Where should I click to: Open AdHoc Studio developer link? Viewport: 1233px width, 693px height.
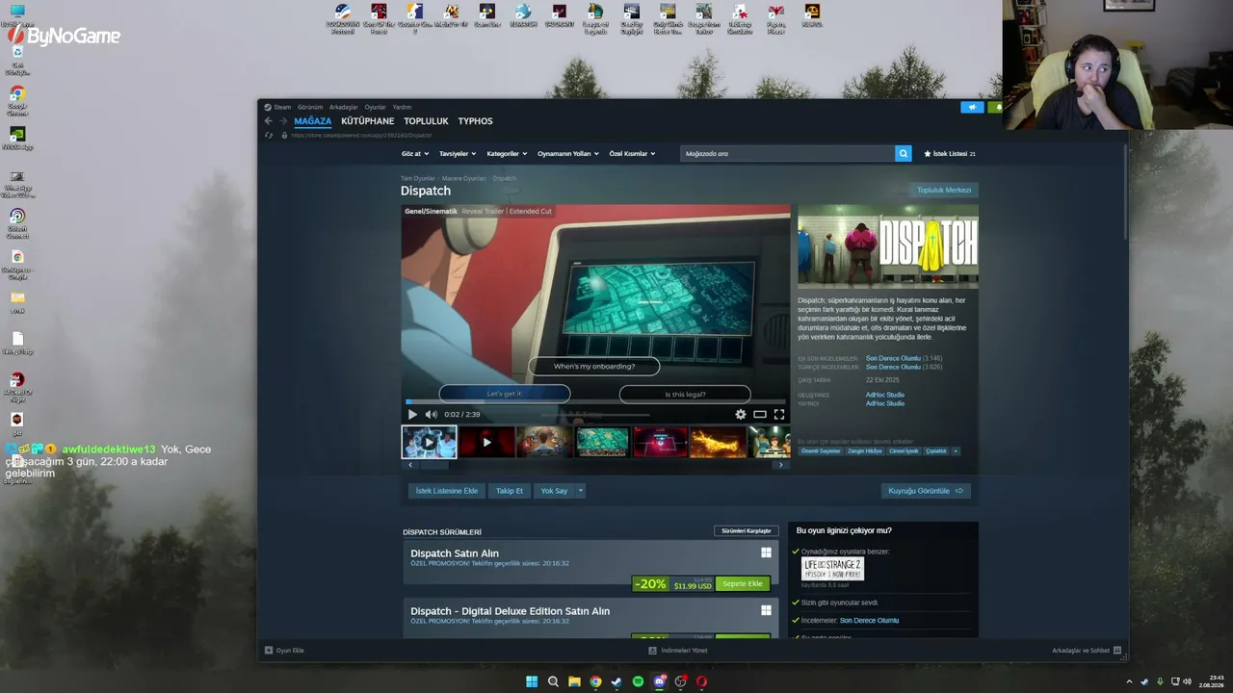884,395
